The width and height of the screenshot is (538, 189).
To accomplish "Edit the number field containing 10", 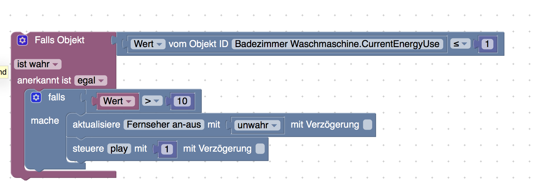I will click(182, 101).
